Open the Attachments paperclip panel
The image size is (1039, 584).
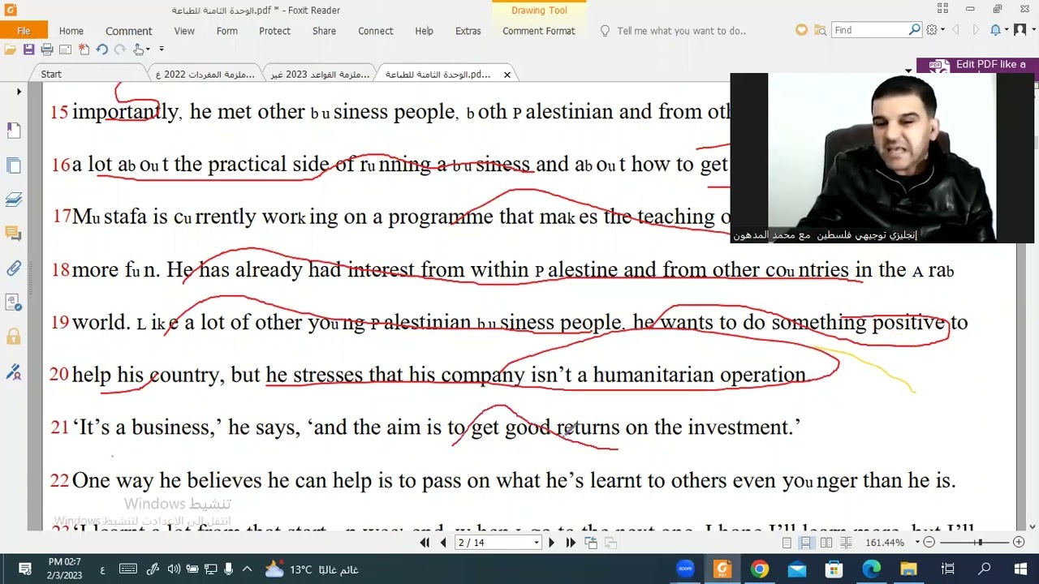[14, 268]
